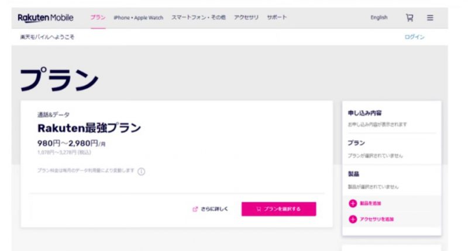This screenshot has width=468, height=251.
Task: Click the cart icon inside プランを選択する button
Action: point(259,209)
